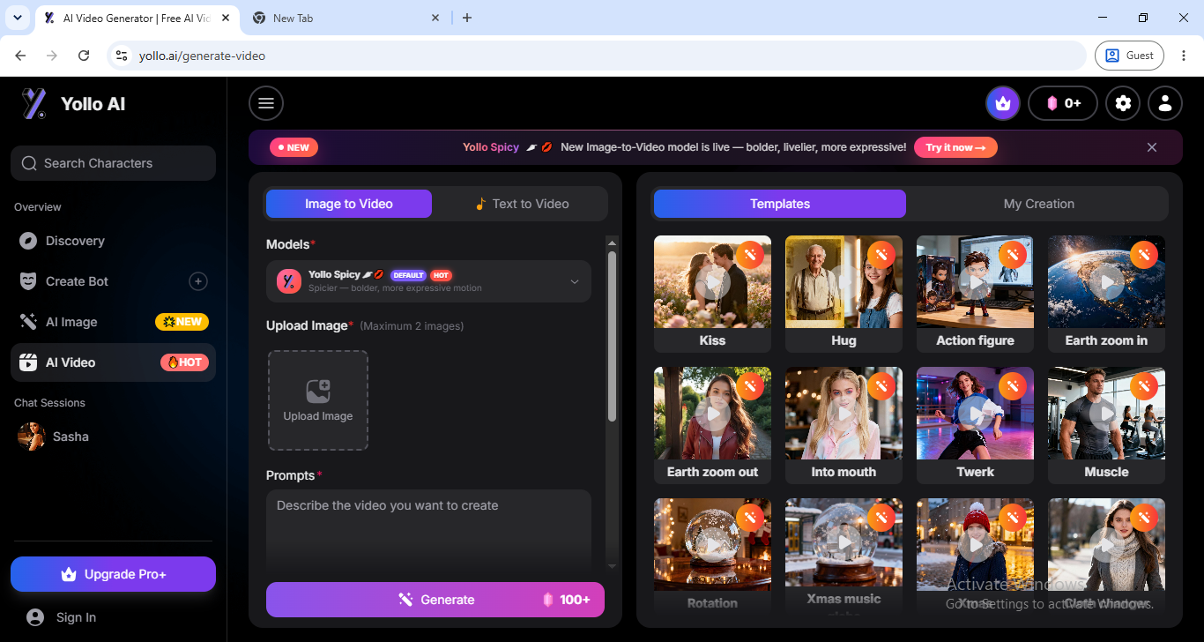Open the gem credits 0+ indicator

coord(1063,103)
